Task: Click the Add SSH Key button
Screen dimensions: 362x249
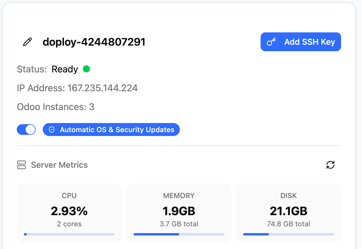Action: point(300,42)
